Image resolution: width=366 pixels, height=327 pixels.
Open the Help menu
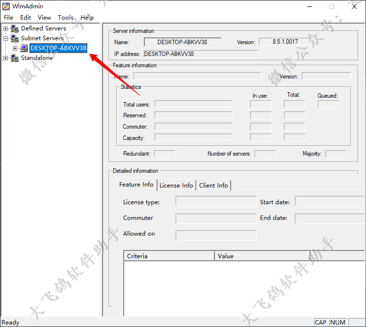point(87,18)
